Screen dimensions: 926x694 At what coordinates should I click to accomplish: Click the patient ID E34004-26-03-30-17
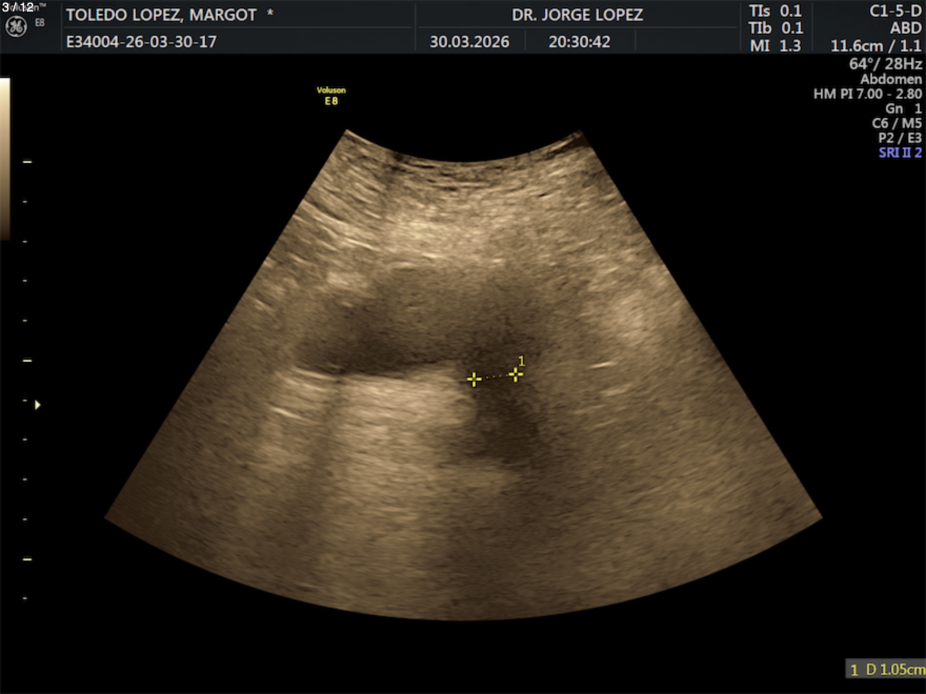coord(141,42)
